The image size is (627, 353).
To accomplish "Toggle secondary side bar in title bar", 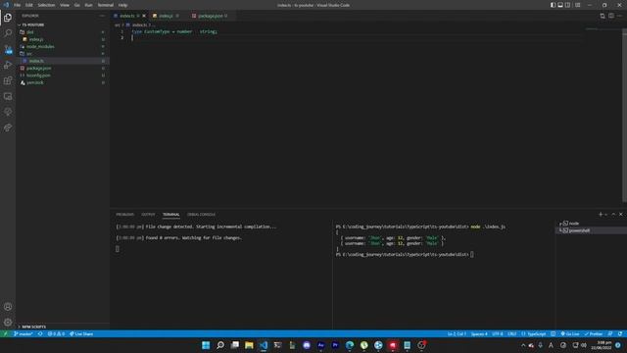I will tap(567, 5).
